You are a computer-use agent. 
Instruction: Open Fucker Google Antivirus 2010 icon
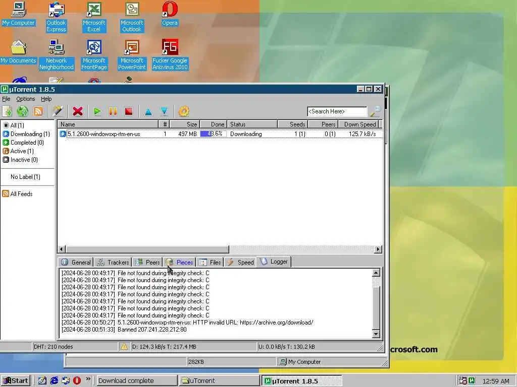170,54
